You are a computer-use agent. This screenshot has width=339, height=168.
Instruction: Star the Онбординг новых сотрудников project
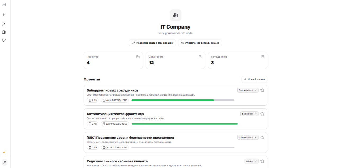(x=262, y=90)
